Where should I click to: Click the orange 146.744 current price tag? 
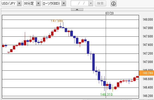(146, 73)
